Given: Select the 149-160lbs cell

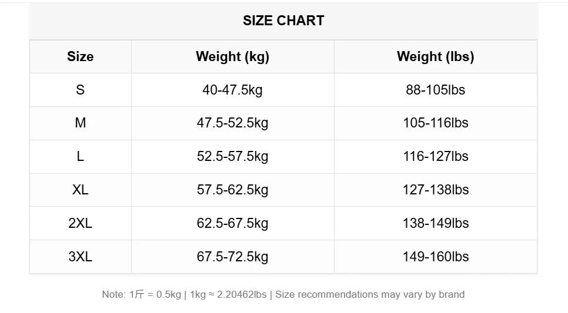Looking at the screenshot, I should (435, 257).
